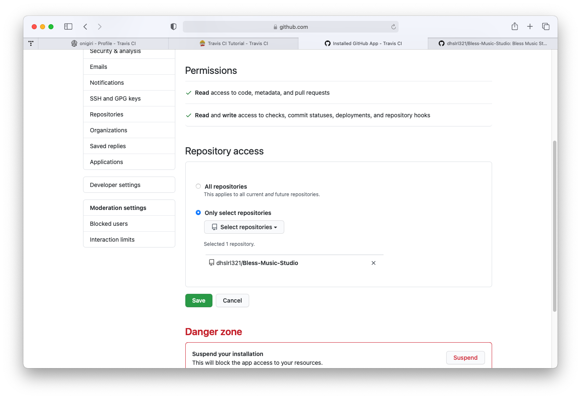This screenshot has height=399, width=581.
Task: Open Saved replies in sidebar
Action: (129, 146)
